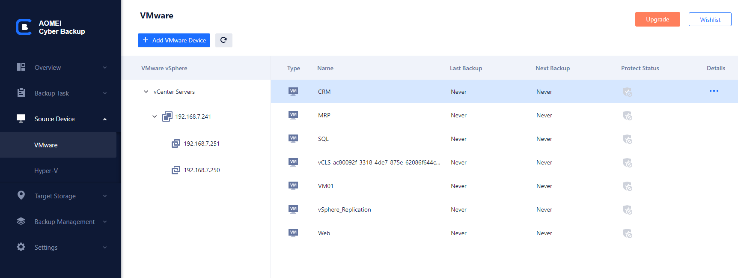
Task: Click the protect status shield for CRM
Action: pyautogui.click(x=628, y=92)
